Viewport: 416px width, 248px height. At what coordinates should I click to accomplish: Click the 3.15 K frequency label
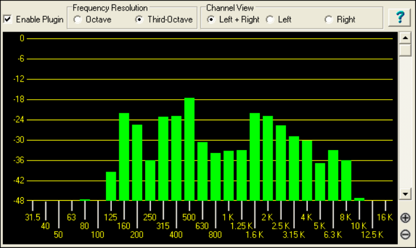[294, 235]
